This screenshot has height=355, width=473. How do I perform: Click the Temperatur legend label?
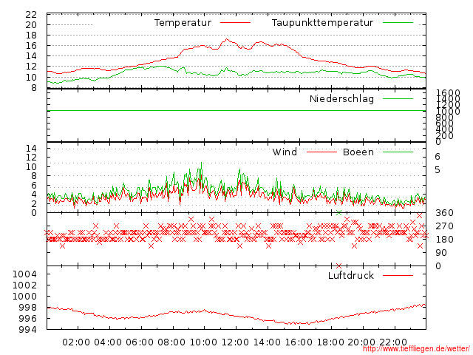point(183,23)
